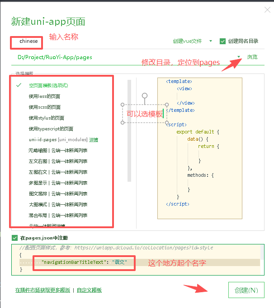The width and height of the screenshot is (274, 308).
Task: Click the template list vertical scrollbar
Action: point(129,131)
